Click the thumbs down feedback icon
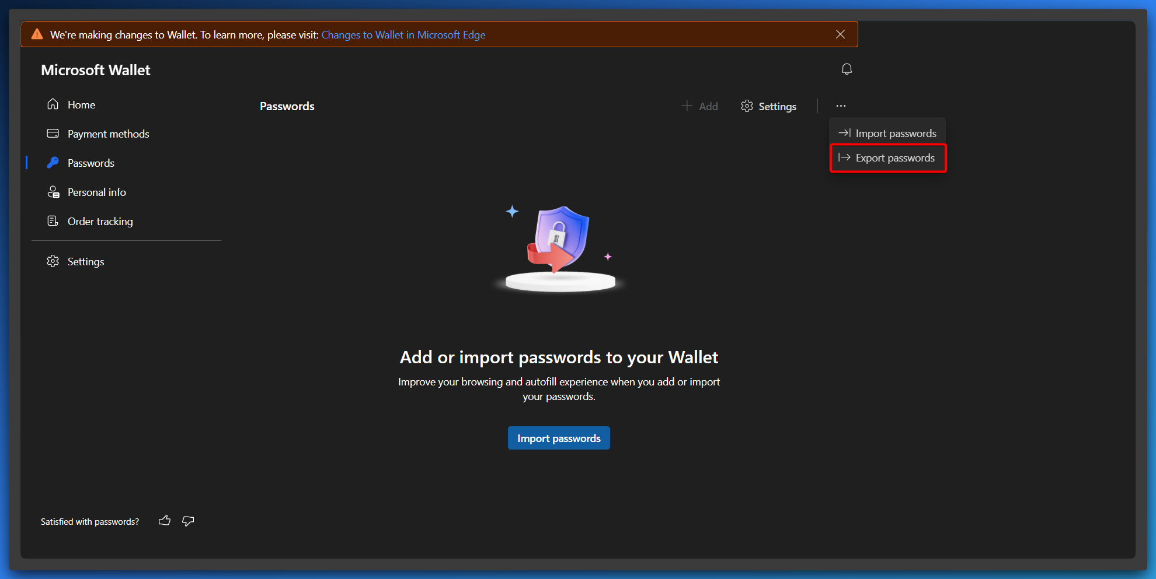Image resolution: width=1156 pixels, height=579 pixels. 188,521
